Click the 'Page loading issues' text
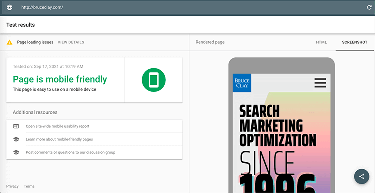 [35, 42]
